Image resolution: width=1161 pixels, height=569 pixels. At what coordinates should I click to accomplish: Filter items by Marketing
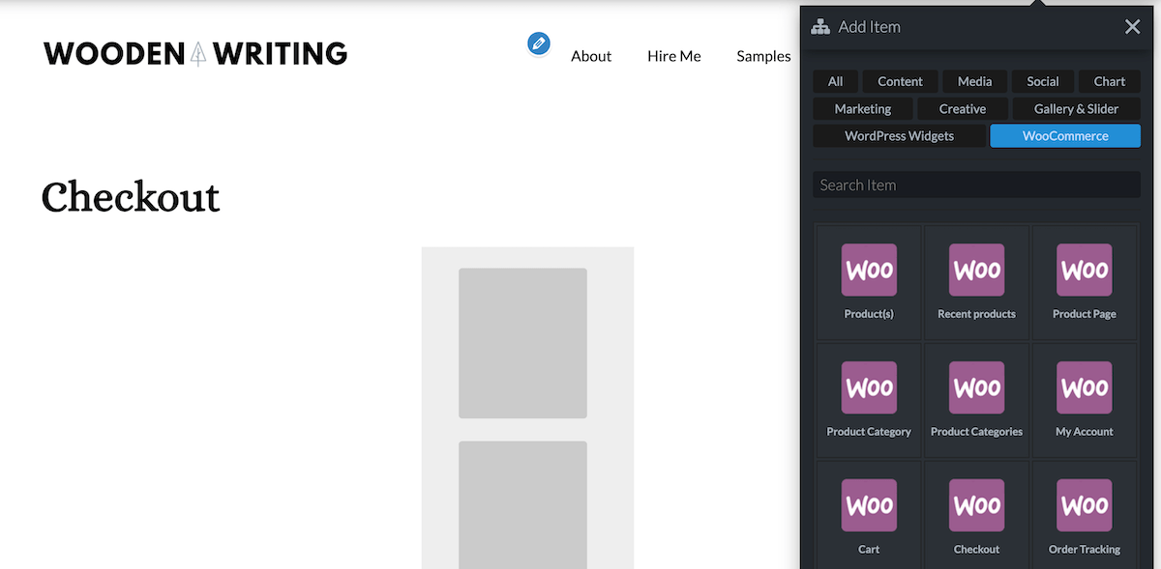pos(863,109)
